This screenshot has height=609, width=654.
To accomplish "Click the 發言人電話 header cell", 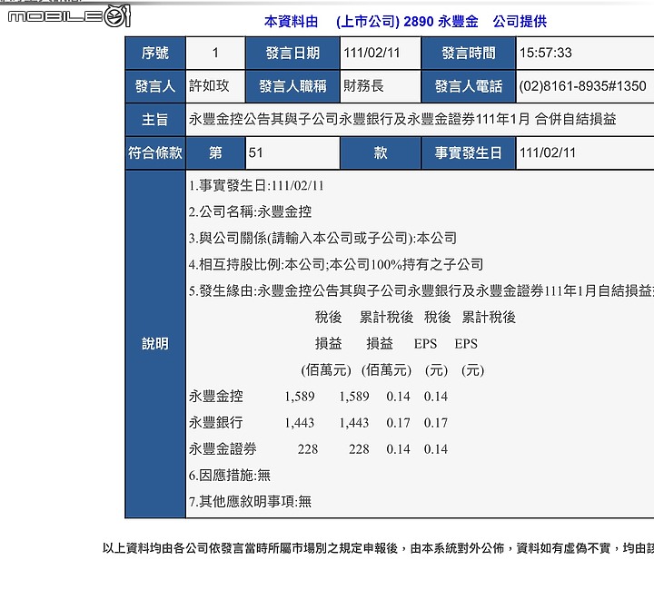I will point(469,86).
